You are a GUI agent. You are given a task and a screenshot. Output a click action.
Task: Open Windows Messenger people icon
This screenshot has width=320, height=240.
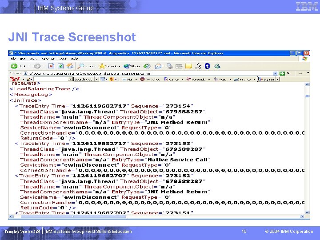click(x=217, y=66)
